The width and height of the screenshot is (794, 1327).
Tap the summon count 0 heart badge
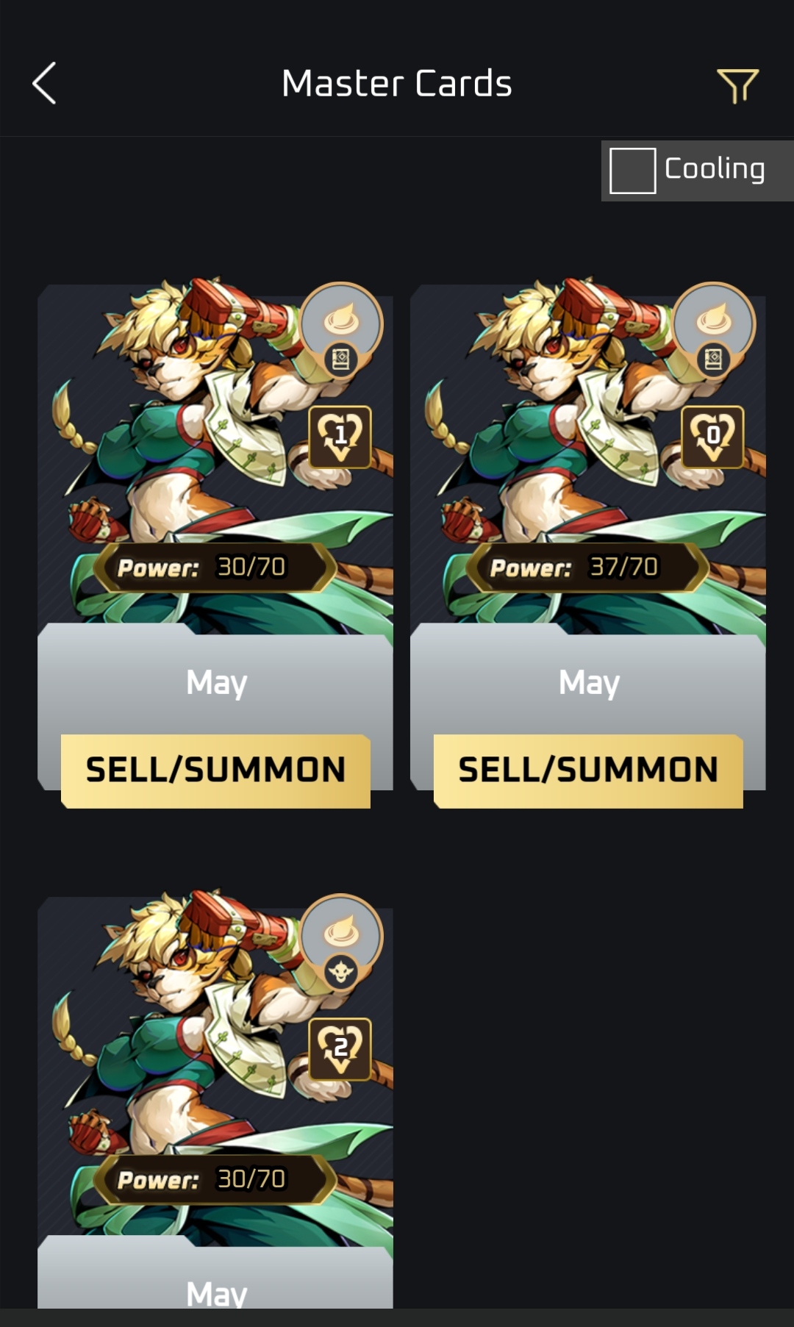(712, 437)
